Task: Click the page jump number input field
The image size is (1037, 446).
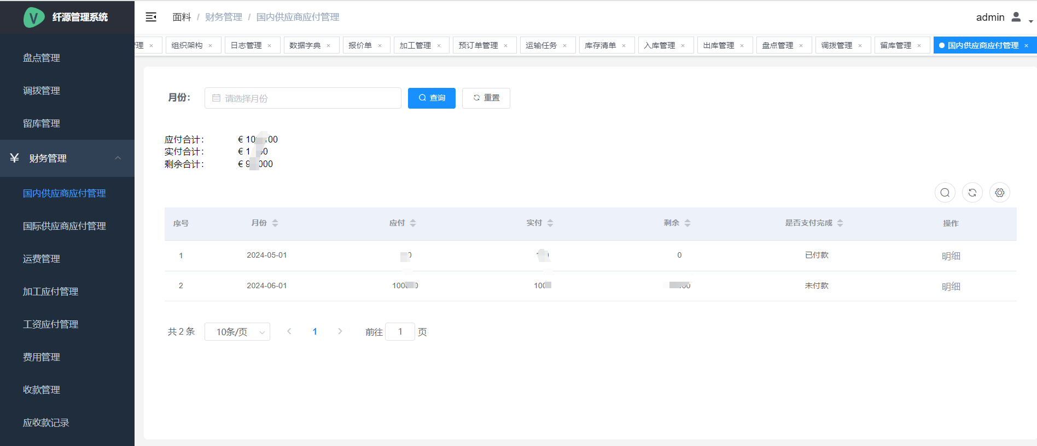Action: click(400, 332)
